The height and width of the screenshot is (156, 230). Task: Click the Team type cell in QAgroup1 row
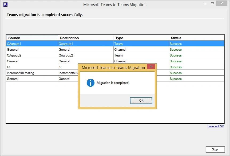pos(141,44)
